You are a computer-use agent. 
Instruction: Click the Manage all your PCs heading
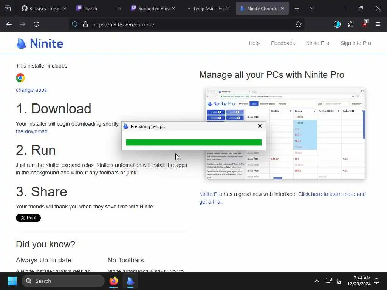click(271, 75)
